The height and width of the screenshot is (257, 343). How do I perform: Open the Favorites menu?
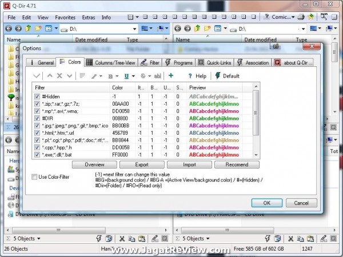coord(65,18)
